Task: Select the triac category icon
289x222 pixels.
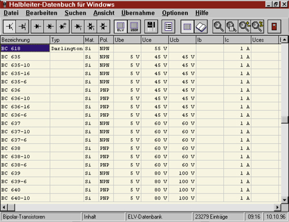Action: (x=91, y=27)
